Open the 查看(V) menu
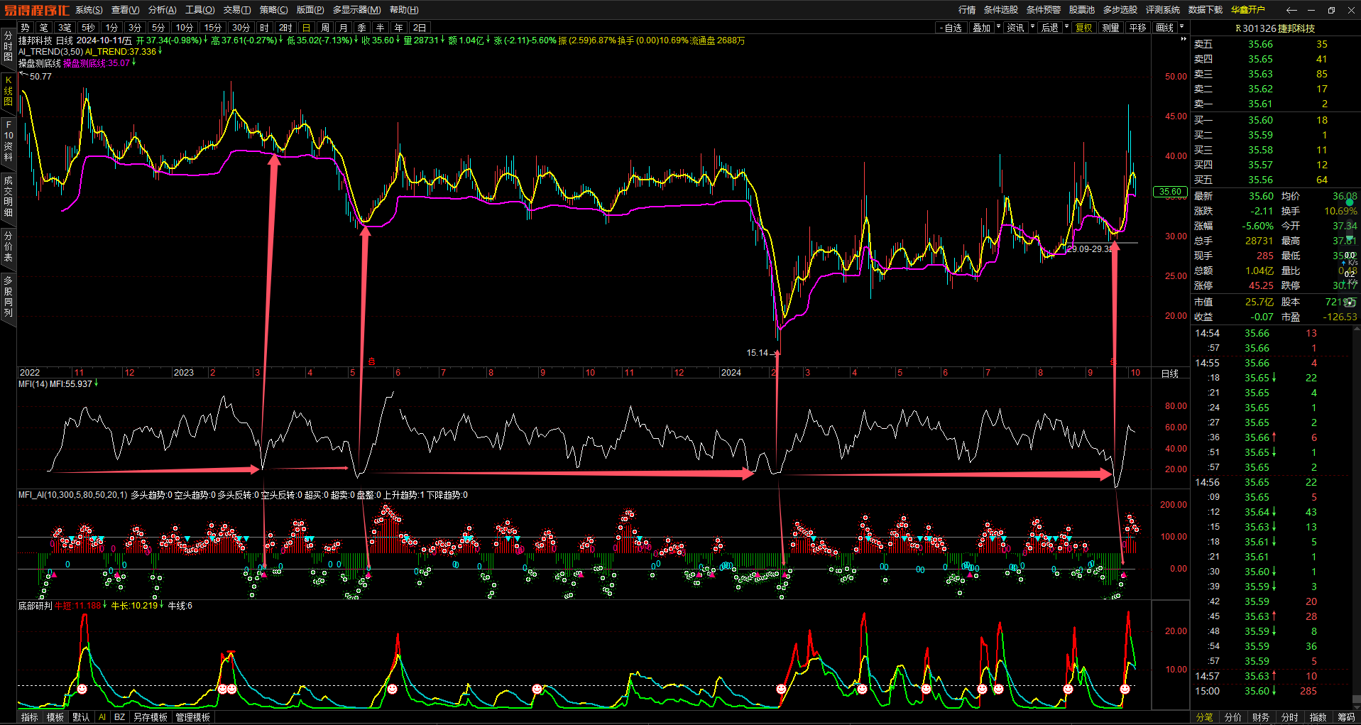The image size is (1361, 725). tap(126, 10)
